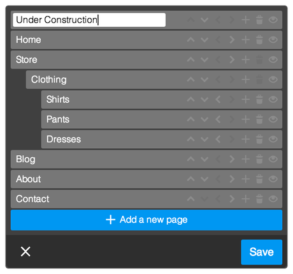Save the page structure changes
This screenshot has height=274, width=293.
click(262, 252)
